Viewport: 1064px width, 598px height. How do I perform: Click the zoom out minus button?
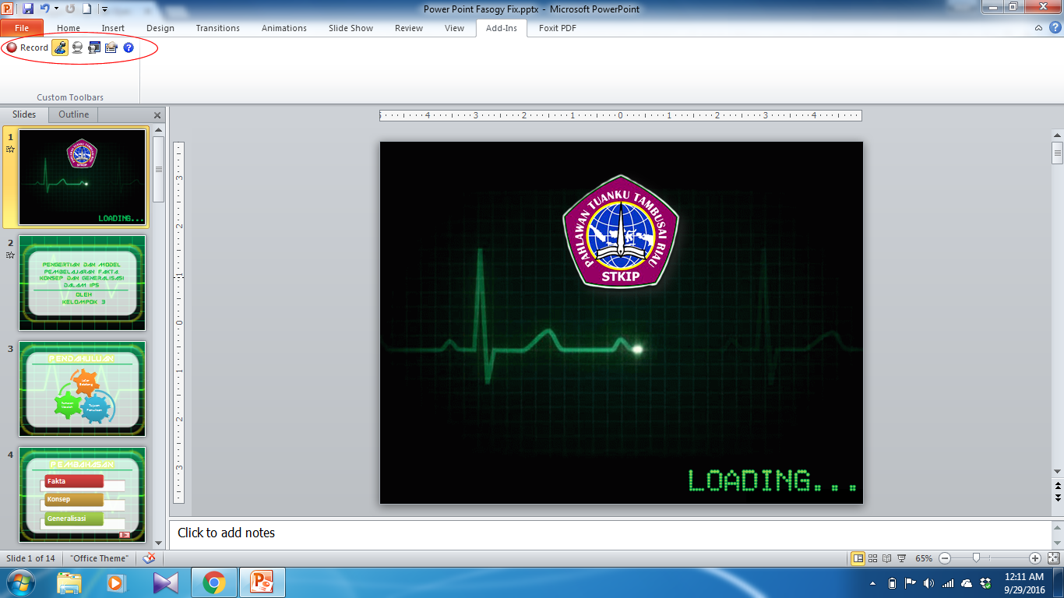pyautogui.click(x=945, y=558)
